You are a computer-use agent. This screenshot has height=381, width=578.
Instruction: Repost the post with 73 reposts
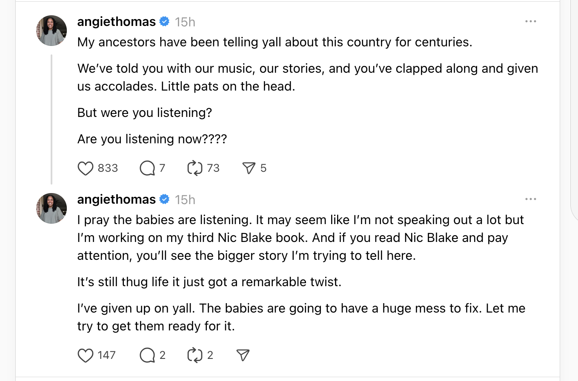[x=195, y=168]
